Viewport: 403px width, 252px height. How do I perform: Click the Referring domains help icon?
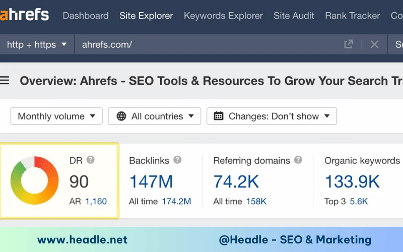298,160
